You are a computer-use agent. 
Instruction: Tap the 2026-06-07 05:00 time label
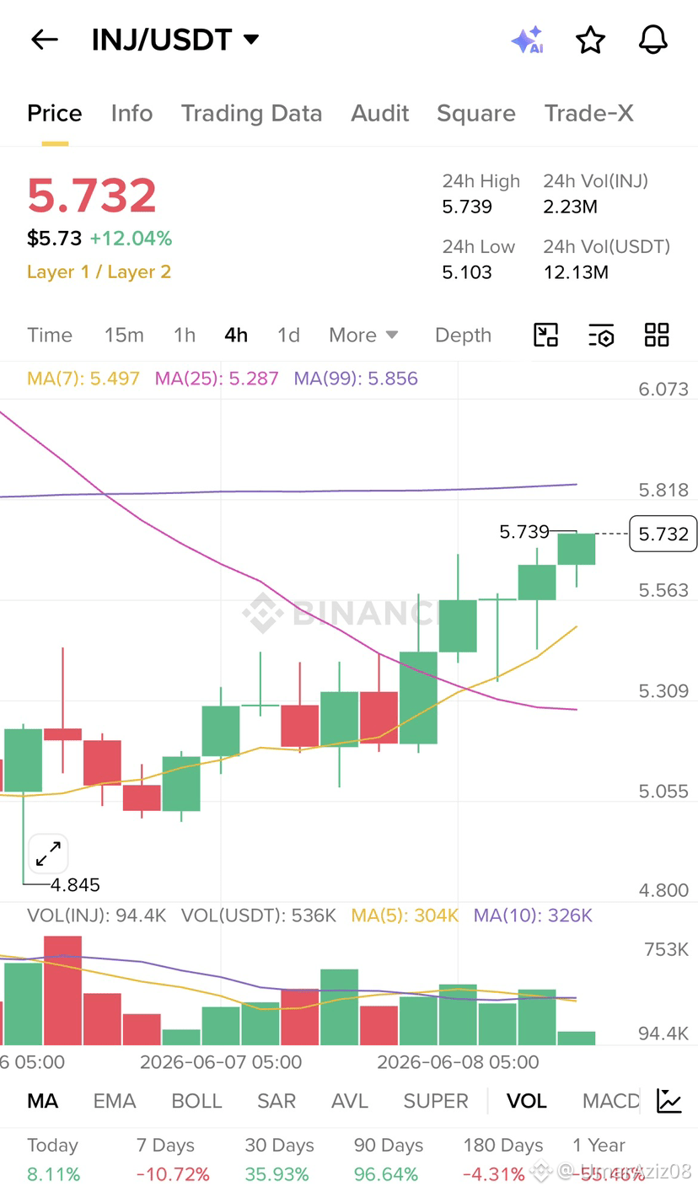(221, 1061)
